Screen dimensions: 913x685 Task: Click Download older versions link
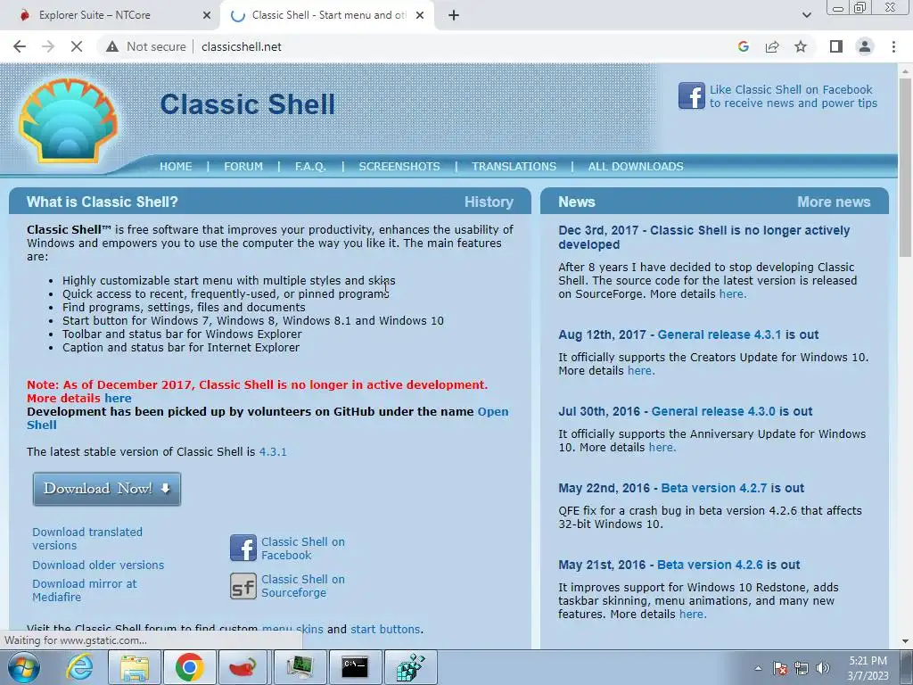click(98, 565)
